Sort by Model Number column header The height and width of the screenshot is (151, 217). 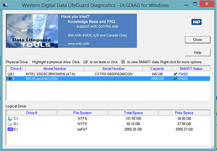tap(55, 69)
